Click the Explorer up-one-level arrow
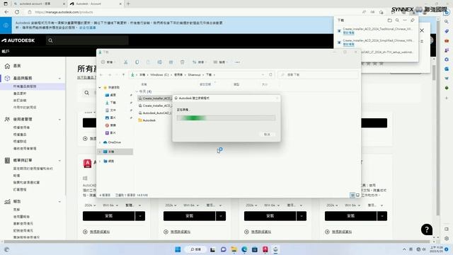Screen dimensions: 453x255 tap(123, 74)
